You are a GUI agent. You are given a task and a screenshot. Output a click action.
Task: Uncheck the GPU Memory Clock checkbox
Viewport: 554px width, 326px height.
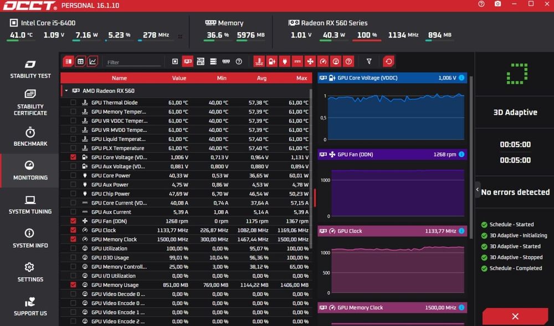click(x=73, y=240)
